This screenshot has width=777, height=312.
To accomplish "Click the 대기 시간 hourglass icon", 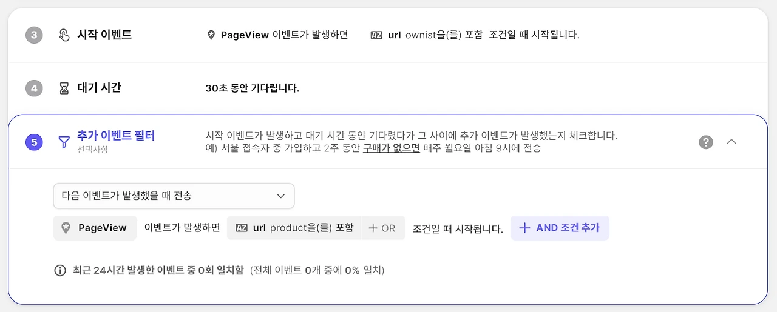I will point(64,88).
